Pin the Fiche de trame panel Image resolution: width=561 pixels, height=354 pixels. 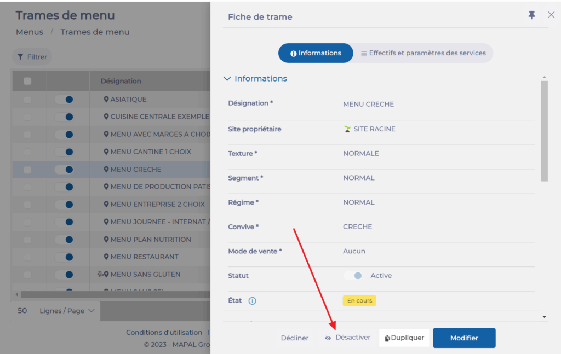tap(531, 15)
